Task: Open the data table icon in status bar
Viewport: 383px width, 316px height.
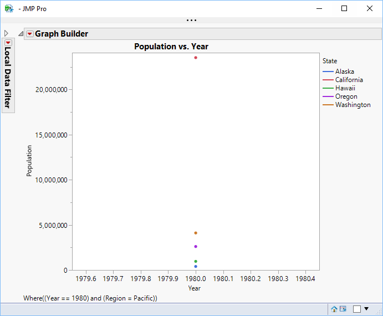Action: click(x=343, y=309)
